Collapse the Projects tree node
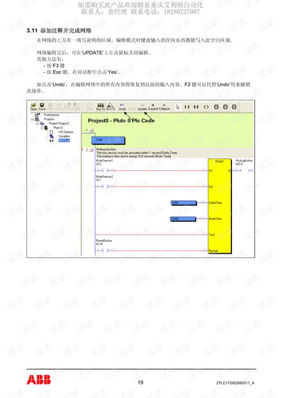The height and width of the screenshot is (398, 281). point(33,120)
